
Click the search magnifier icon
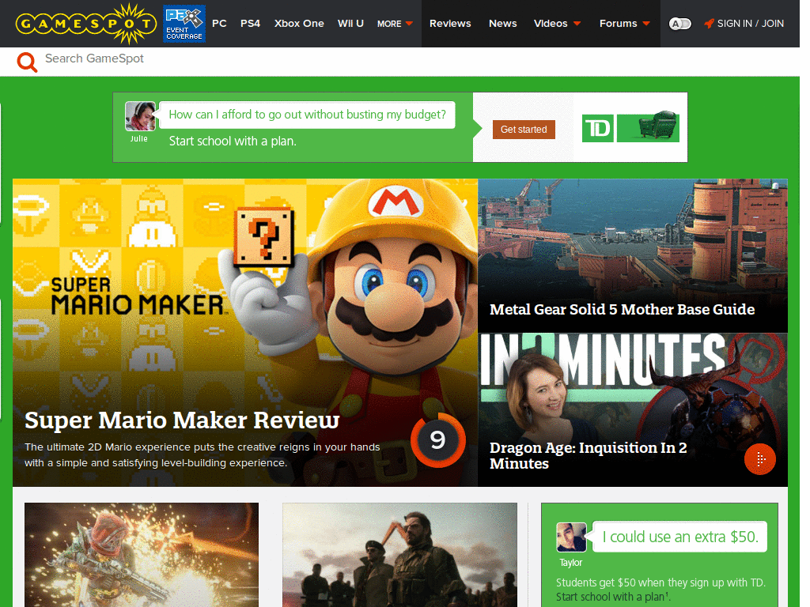(26, 61)
